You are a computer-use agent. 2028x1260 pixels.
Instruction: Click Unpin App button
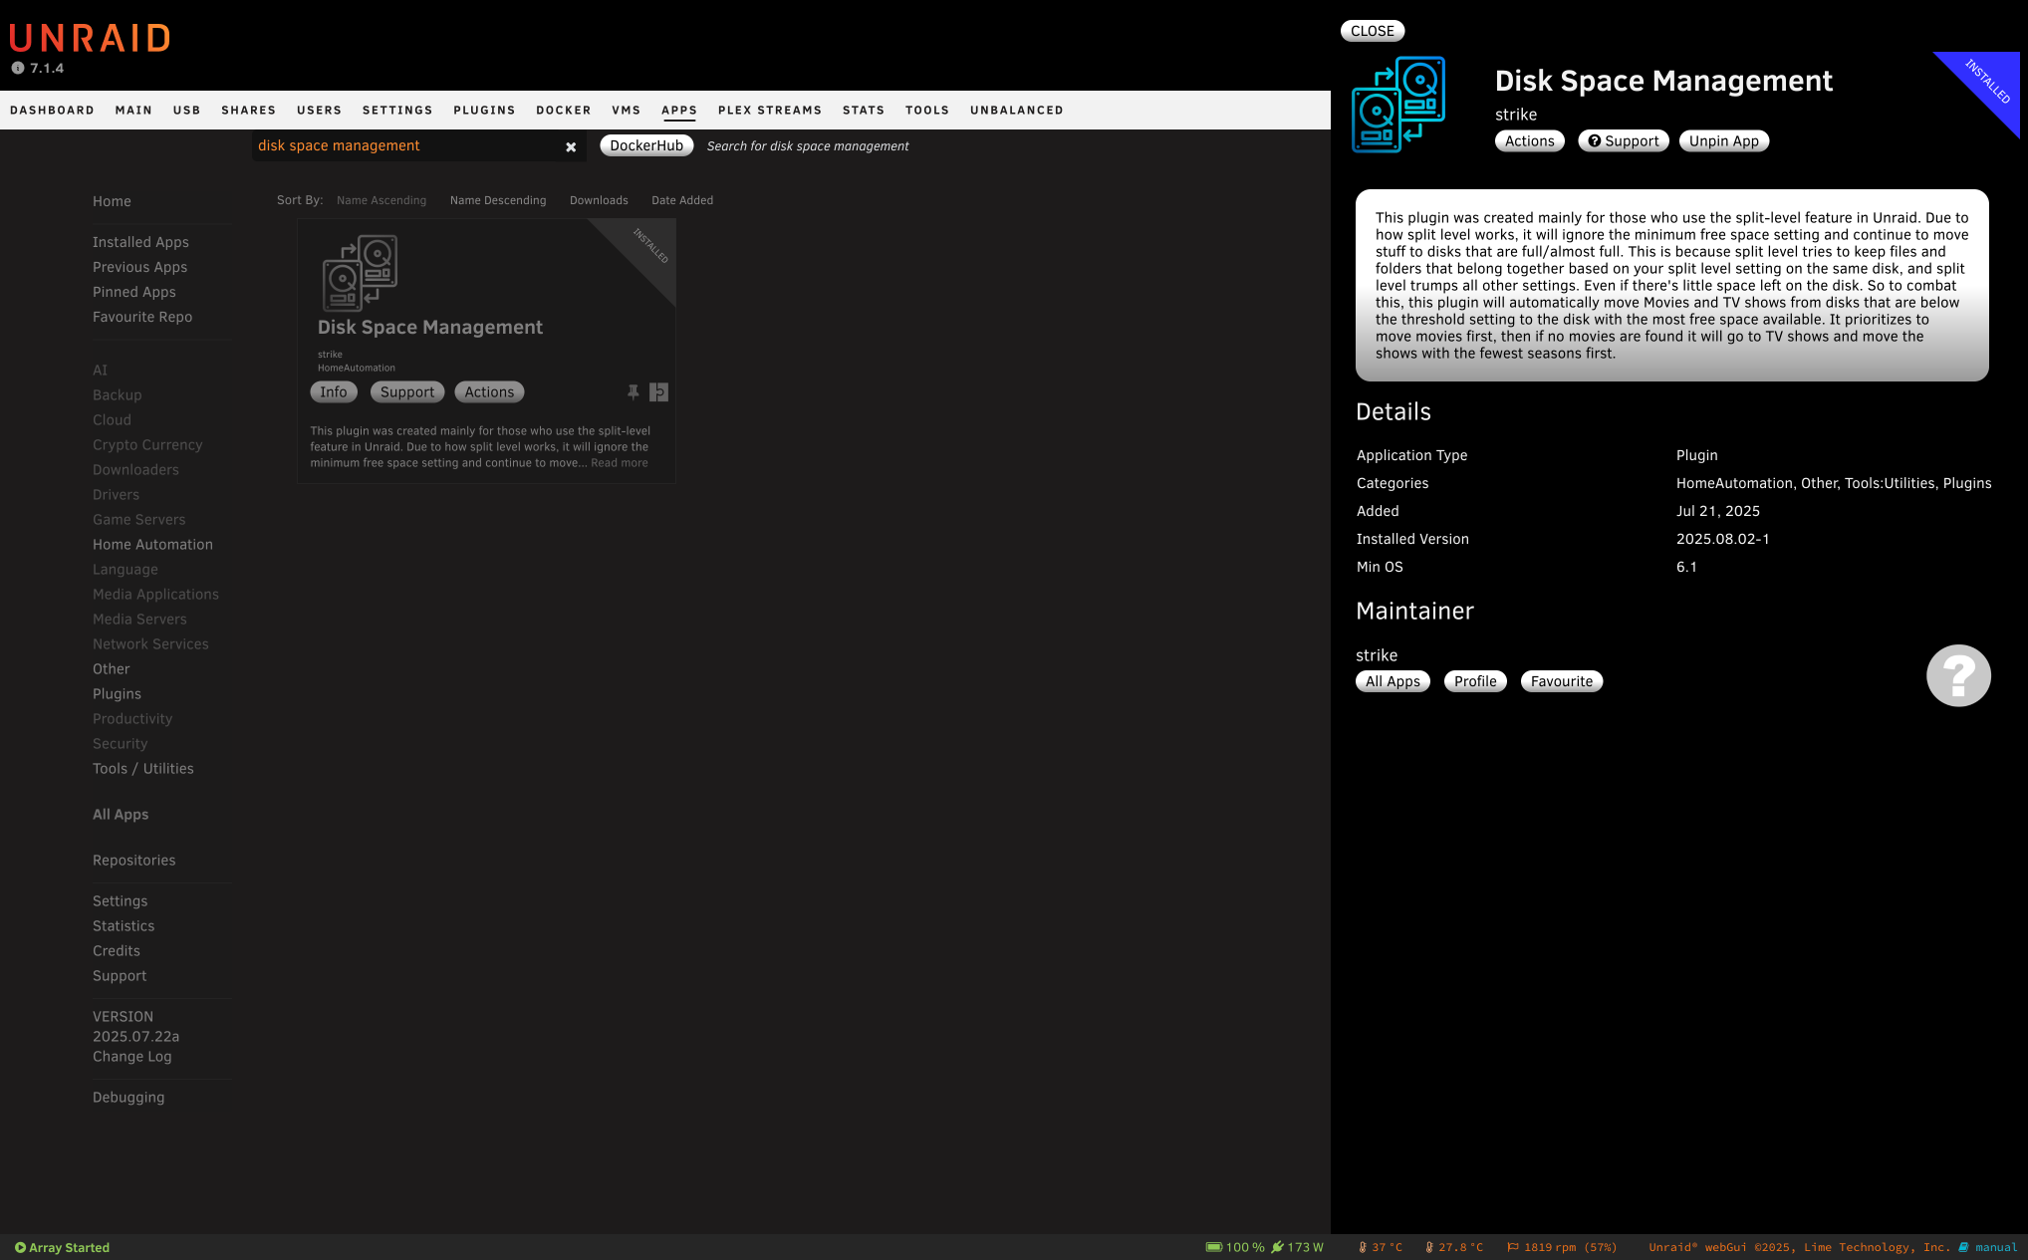click(x=1724, y=141)
